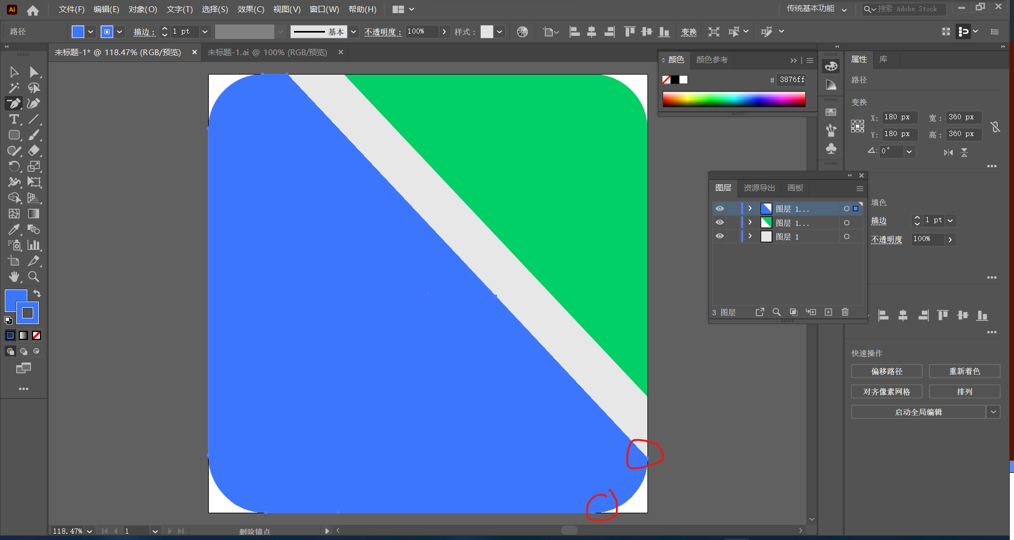
Task: Expand the top blue layer contents
Action: [750, 209]
